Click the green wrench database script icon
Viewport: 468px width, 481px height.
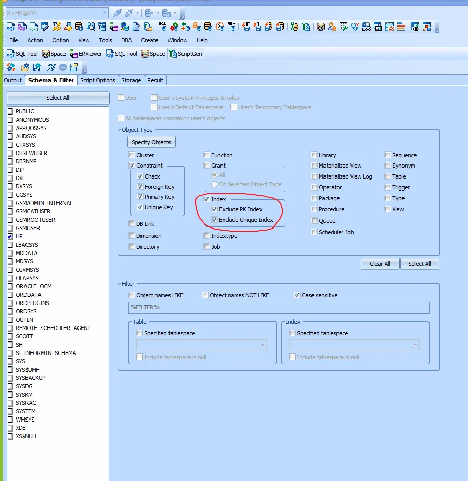294,27
